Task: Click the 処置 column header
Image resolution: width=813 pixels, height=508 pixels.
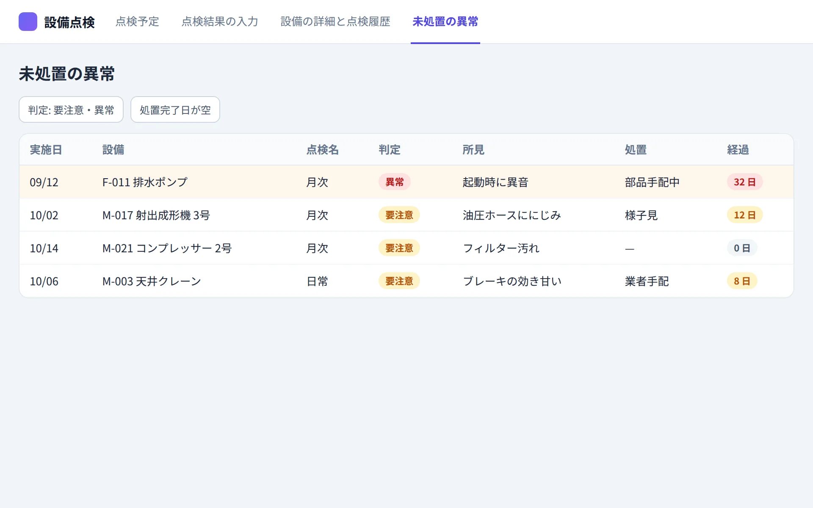Action: (636, 149)
